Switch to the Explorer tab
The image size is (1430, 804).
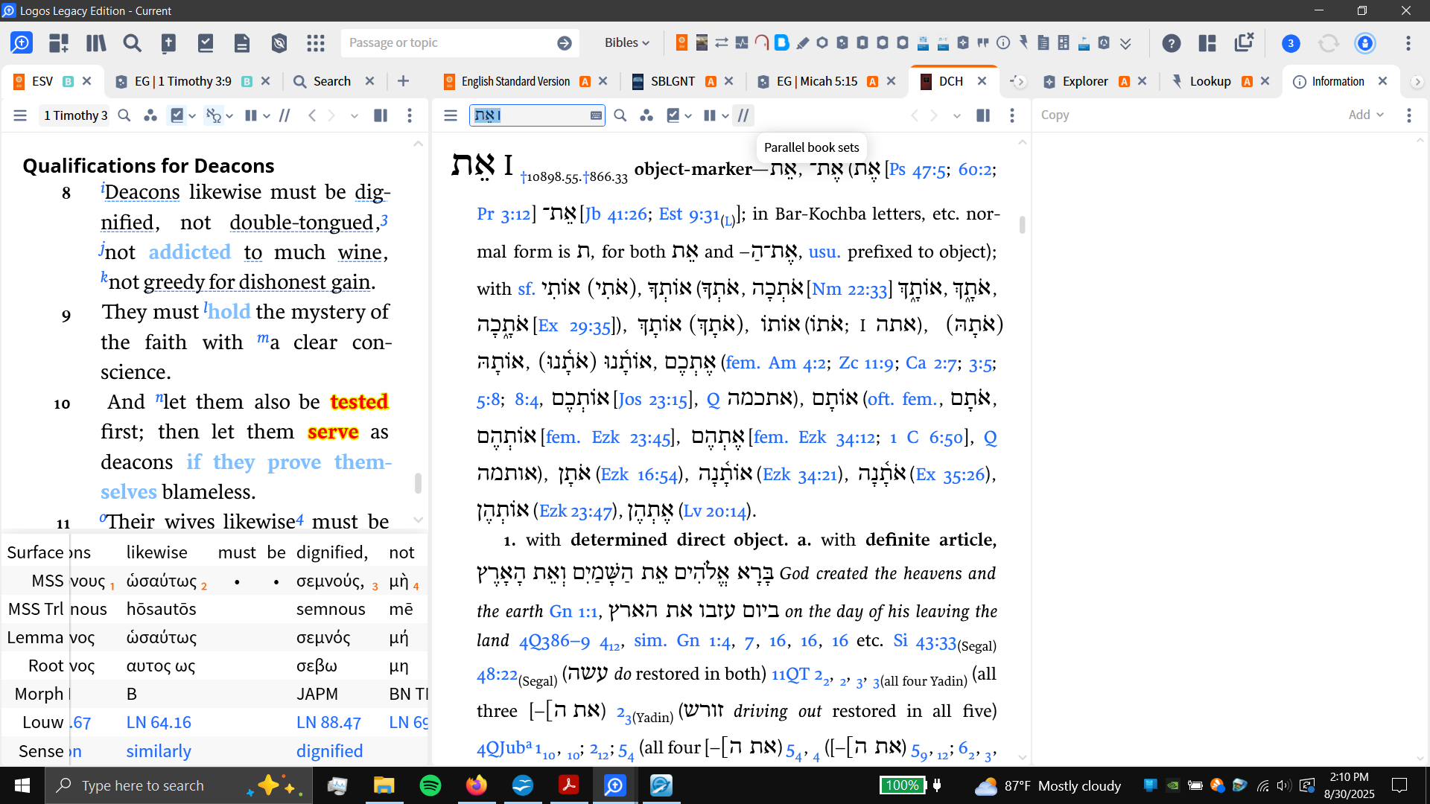coord(1085,81)
